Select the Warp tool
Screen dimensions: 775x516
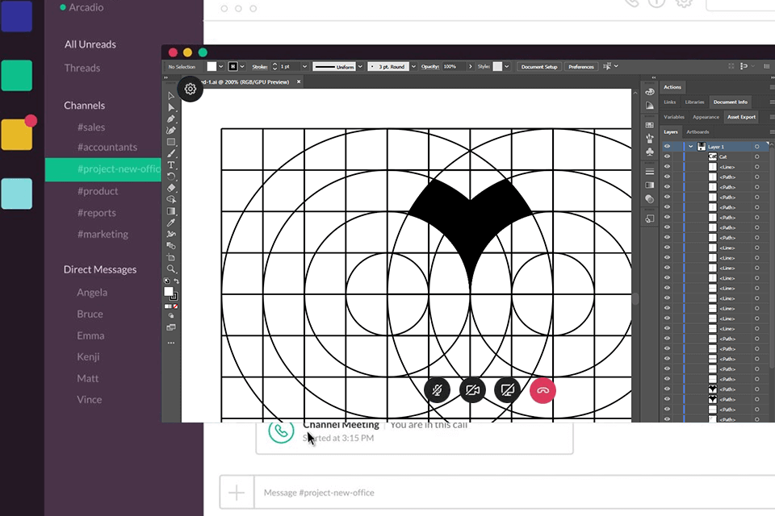[171, 234]
